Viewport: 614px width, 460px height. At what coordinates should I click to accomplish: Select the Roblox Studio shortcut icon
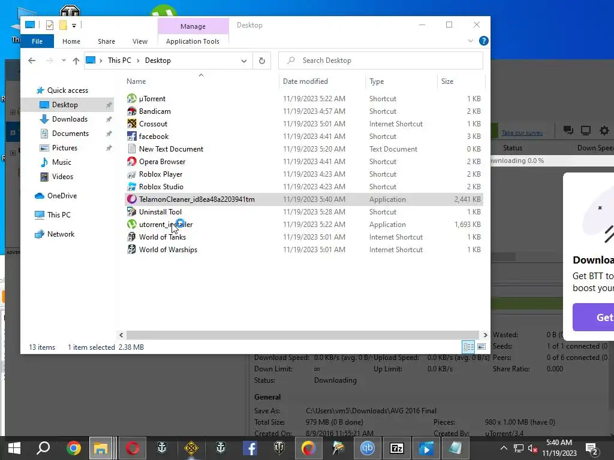[131, 187]
